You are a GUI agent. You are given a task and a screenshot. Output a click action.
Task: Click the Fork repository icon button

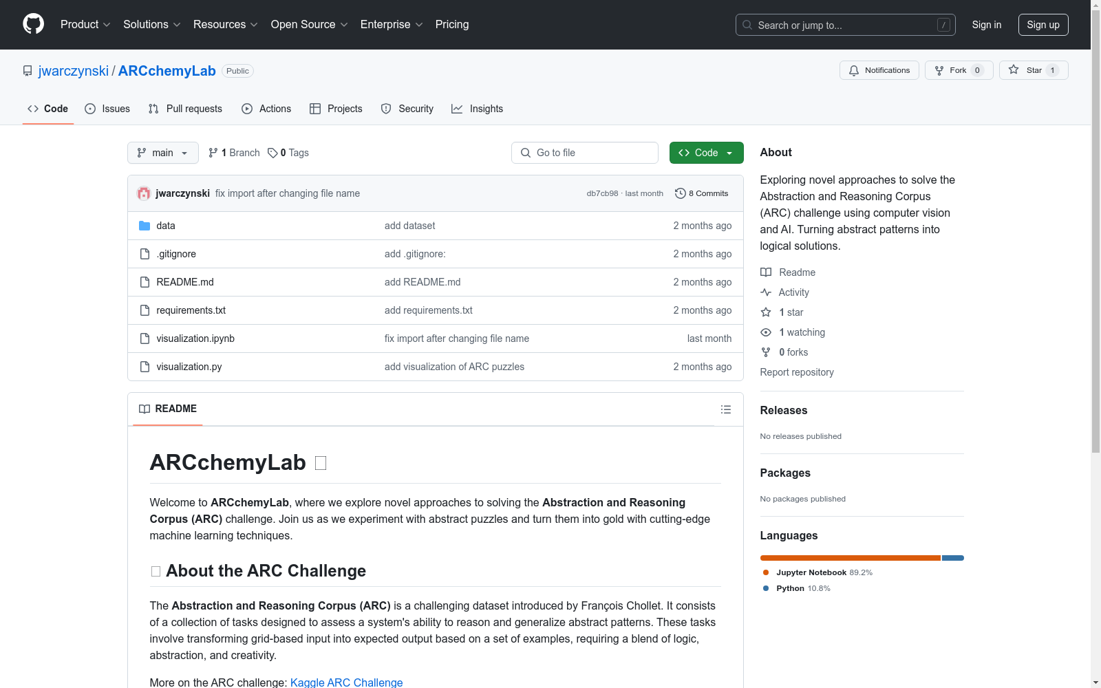[939, 70]
